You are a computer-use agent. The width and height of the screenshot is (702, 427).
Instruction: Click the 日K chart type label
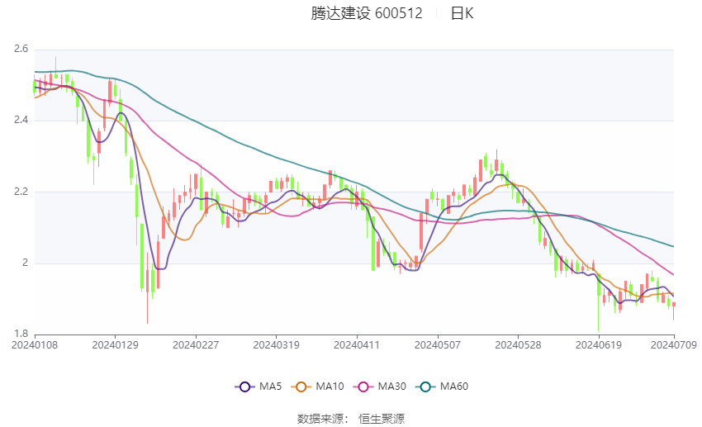click(x=462, y=13)
